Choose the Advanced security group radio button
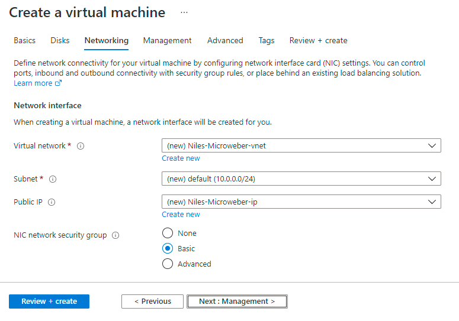This screenshot has height=321, width=459. click(168, 264)
